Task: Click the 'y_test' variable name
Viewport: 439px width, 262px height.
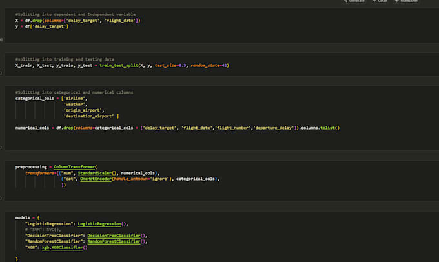Action: 85,66
